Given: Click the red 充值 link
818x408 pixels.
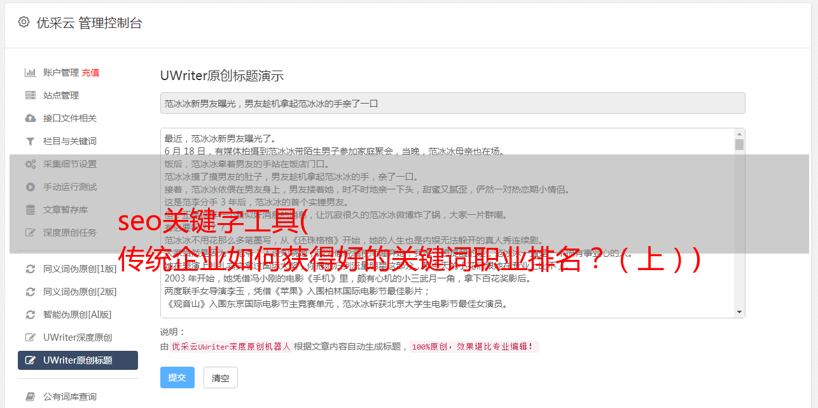Looking at the screenshot, I should pos(90,72).
